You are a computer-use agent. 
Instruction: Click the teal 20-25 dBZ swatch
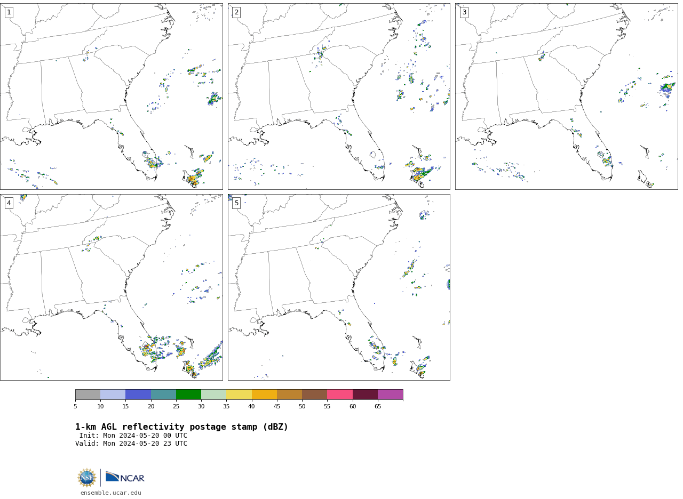163,395
